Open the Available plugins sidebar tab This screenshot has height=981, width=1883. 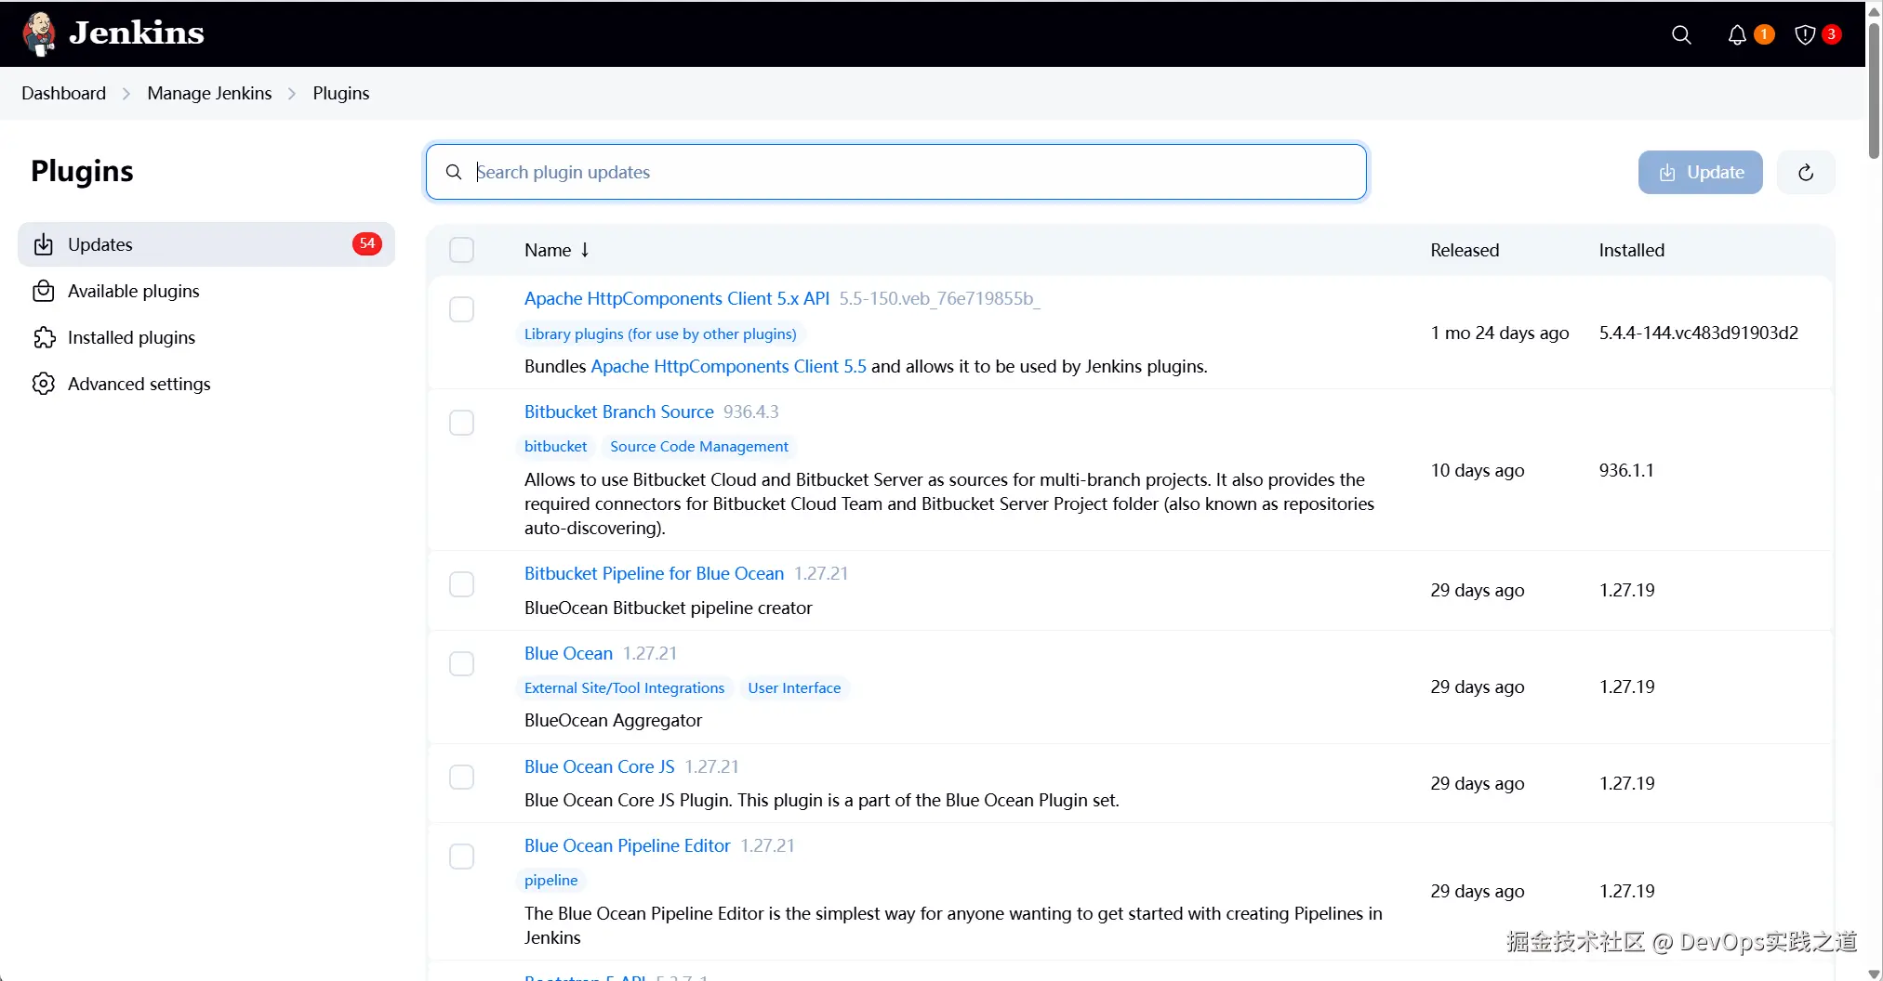click(206, 291)
